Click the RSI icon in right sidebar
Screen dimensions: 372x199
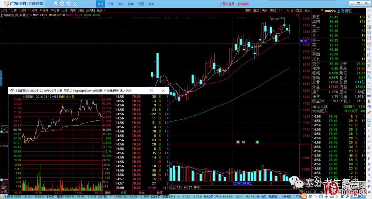(x=369, y=96)
